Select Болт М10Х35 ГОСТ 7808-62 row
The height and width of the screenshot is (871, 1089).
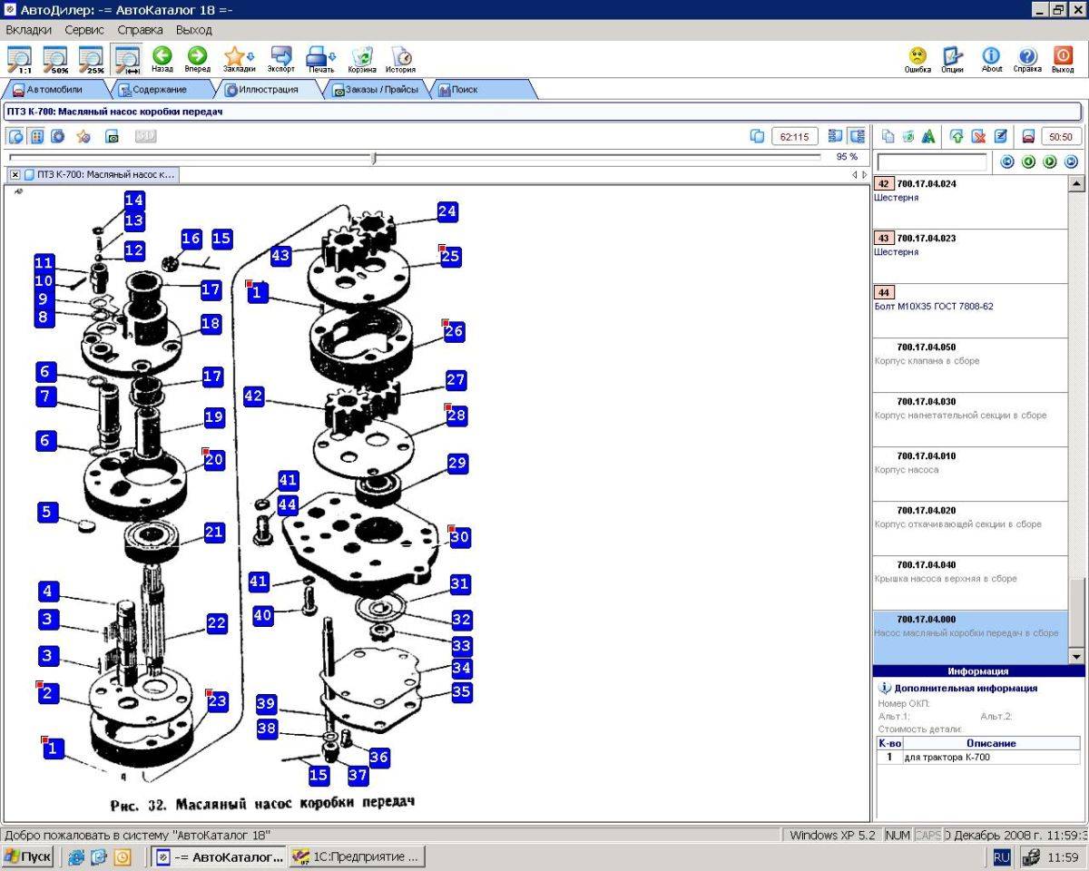971,311
